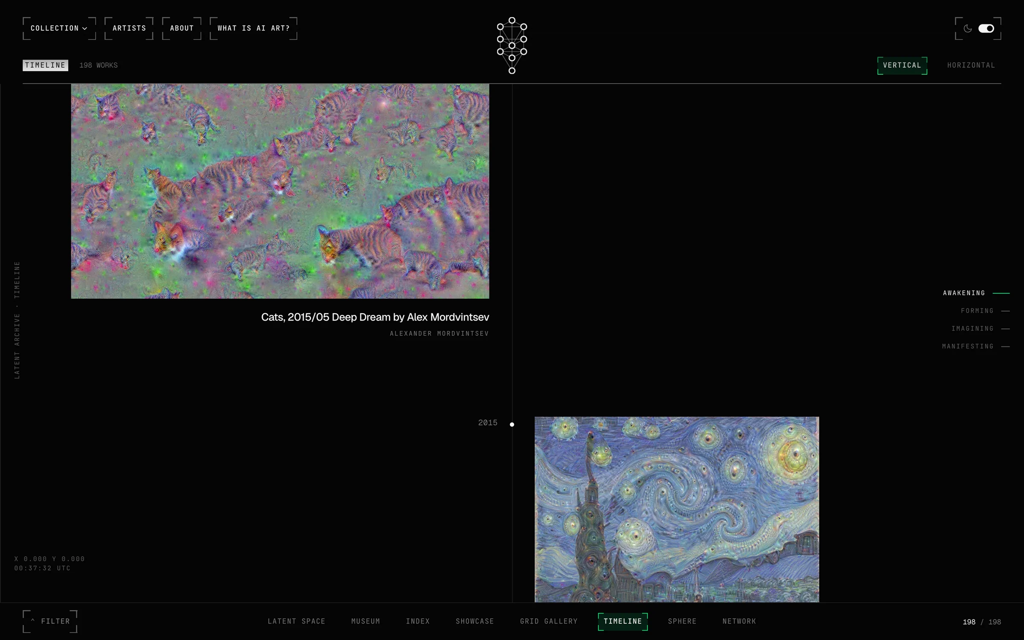Click the X Y coordinates readout

pyautogui.click(x=49, y=559)
